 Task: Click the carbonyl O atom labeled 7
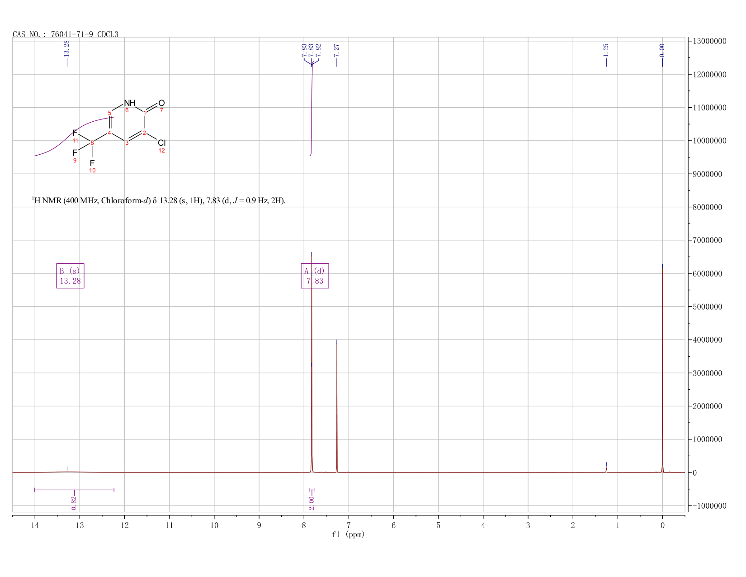[161, 103]
